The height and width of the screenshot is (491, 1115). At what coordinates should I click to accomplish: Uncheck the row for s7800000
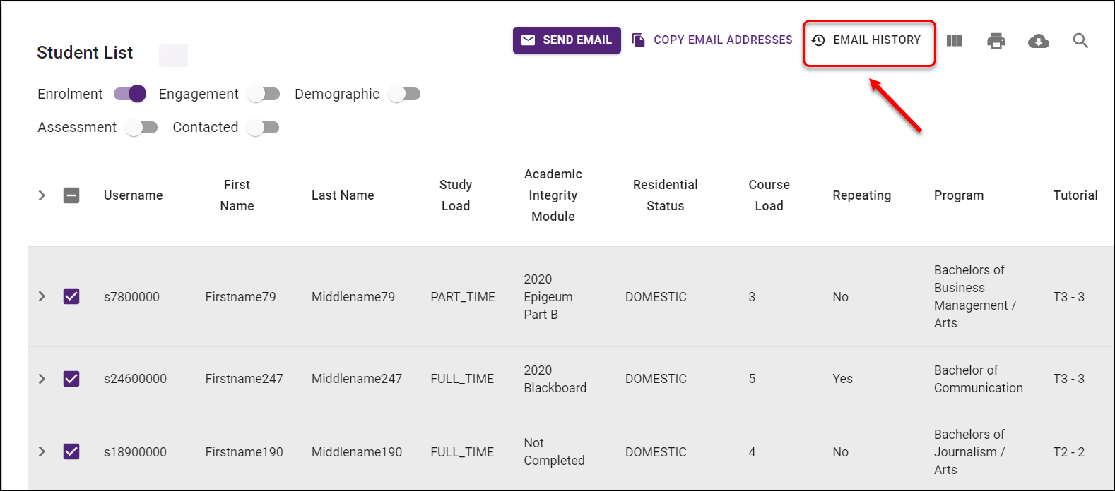point(71,296)
